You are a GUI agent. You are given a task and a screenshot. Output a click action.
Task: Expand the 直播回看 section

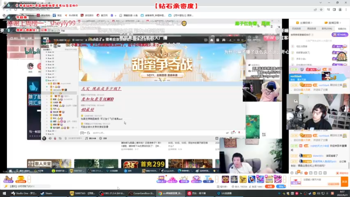click(333, 23)
